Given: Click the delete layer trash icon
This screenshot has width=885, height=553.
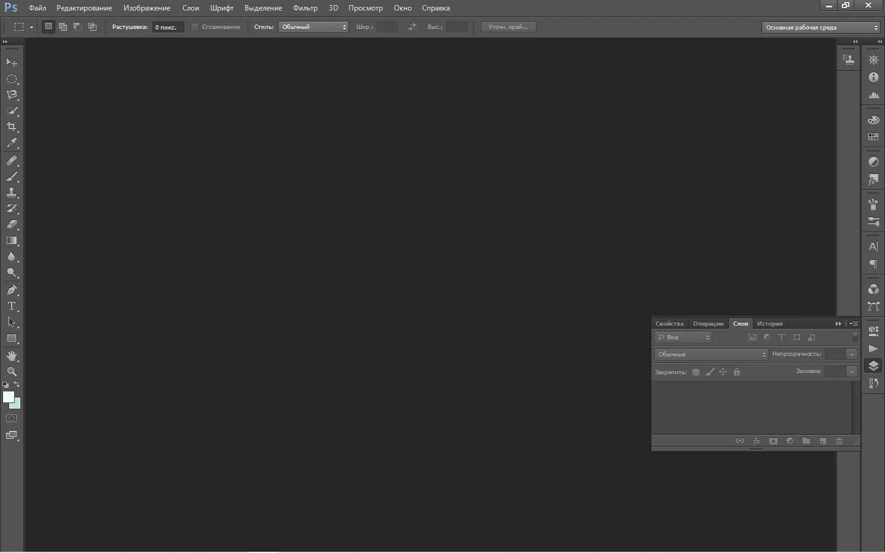Looking at the screenshot, I should click(839, 441).
